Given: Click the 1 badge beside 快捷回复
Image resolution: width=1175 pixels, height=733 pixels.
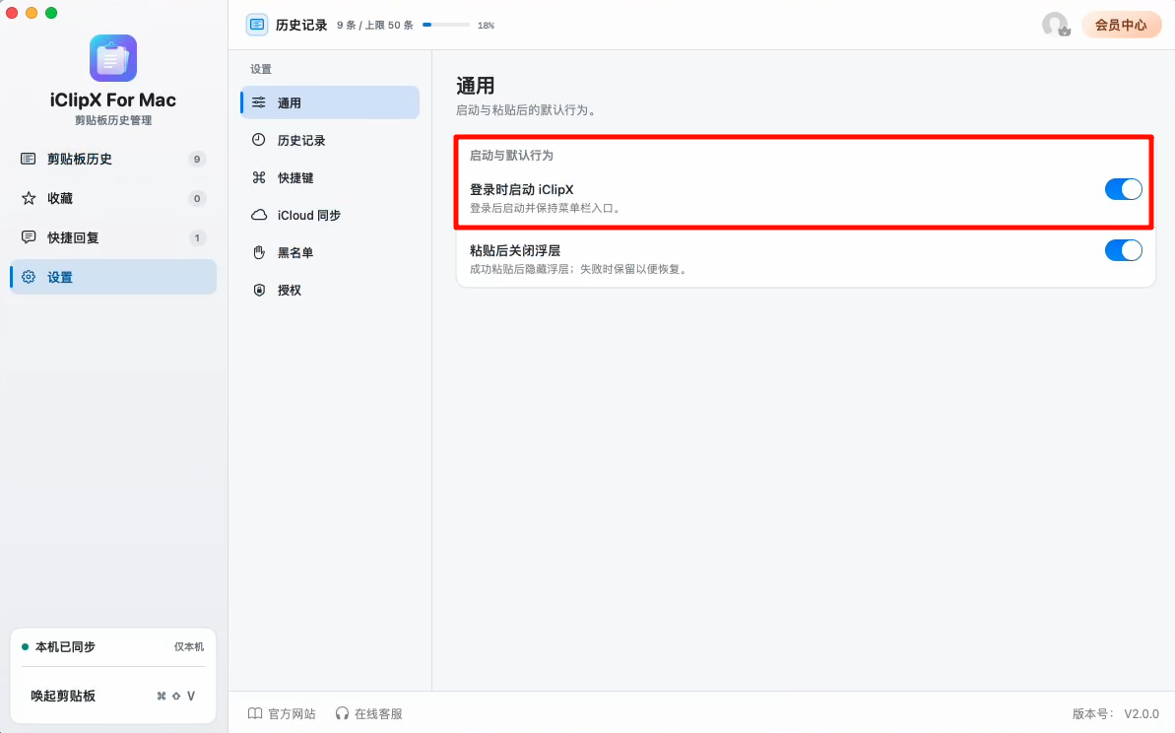Looking at the screenshot, I should click(197, 237).
